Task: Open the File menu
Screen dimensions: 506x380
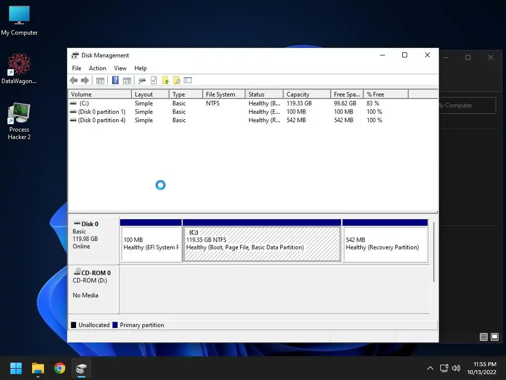Action: pyautogui.click(x=77, y=68)
